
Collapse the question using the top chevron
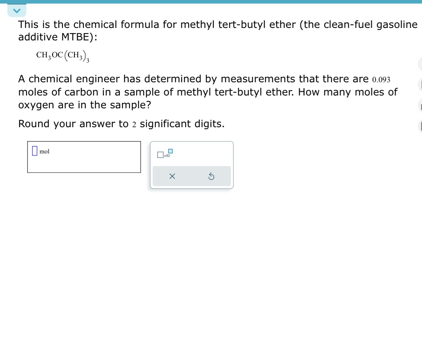pos(17,10)
